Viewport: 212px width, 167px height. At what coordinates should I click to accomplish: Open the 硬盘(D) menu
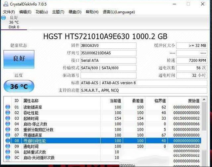tap(75, 12)
